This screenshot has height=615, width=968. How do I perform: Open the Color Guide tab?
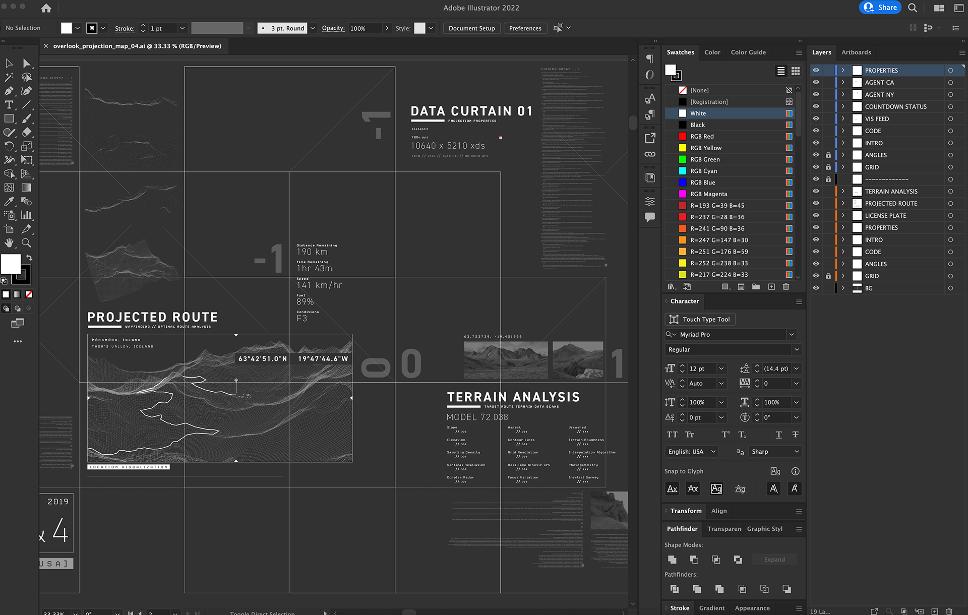point(748,52)
